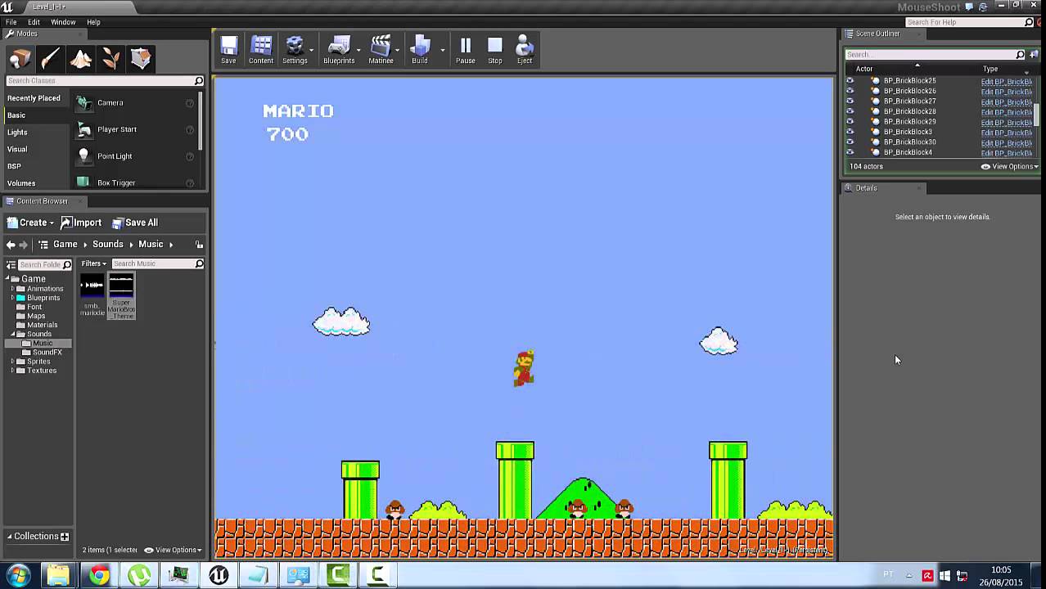Collapse the Collections section
Image resolution: width=1046 pixels, height=589 pixels.
(10, 537)
